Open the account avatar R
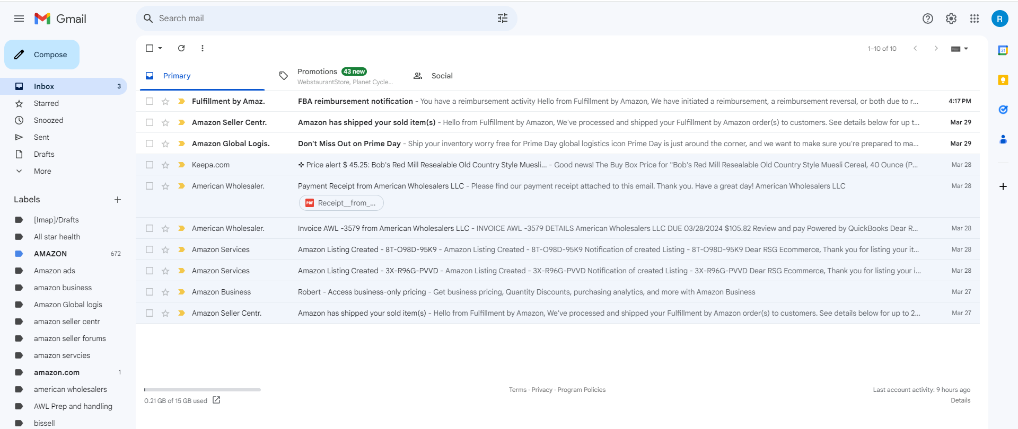The width and height of the screenshot is (1018, 429). coord(1000,19)
